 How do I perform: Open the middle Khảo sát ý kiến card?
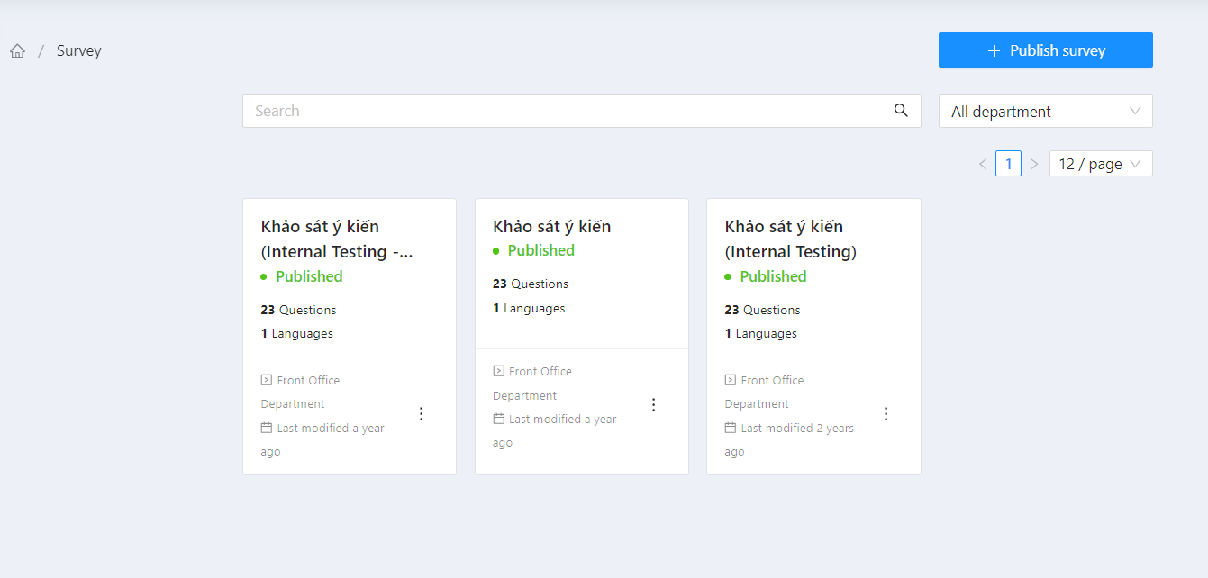pos(551,227)
